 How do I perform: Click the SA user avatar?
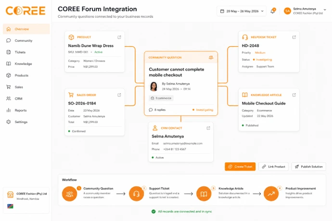click(x=287, y=11)
